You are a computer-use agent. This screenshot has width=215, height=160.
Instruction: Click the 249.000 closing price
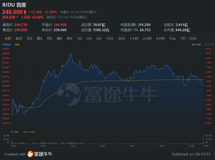coord(12,12)
